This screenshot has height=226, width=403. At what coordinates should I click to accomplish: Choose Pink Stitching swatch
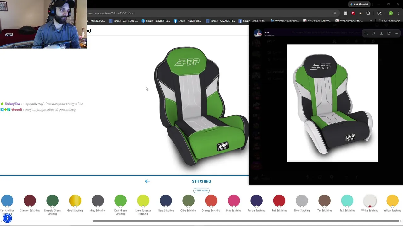click(x=234, y=201)
